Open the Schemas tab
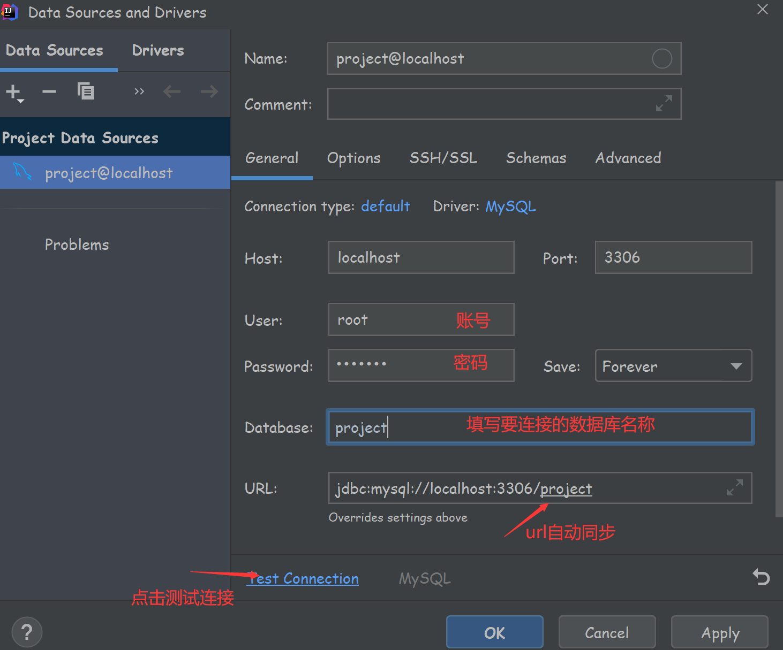Image resolution: width=783 pixels, height=650 pixels. click(x=536, y=158)
